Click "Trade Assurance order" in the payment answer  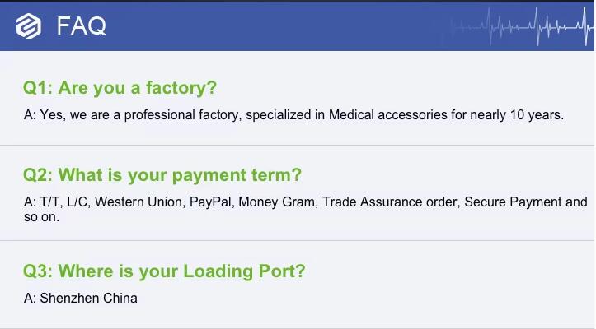pos(389,202)
